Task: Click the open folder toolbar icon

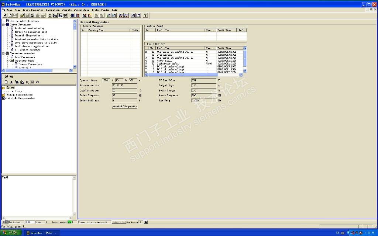Action: pyautogui.click(x=22, y=15)
